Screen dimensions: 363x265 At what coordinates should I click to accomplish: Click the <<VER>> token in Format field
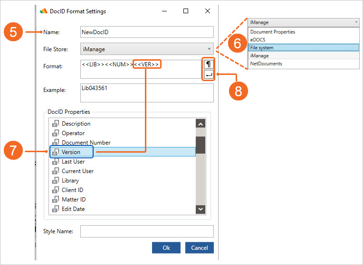coord(146,64)
